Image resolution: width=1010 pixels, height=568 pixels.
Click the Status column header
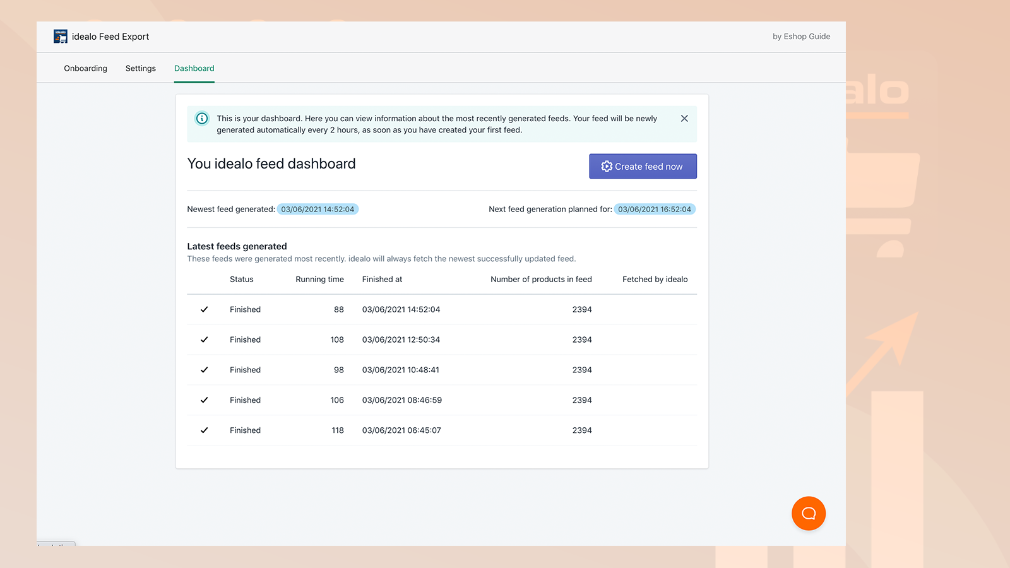click(x=242, y=279)
